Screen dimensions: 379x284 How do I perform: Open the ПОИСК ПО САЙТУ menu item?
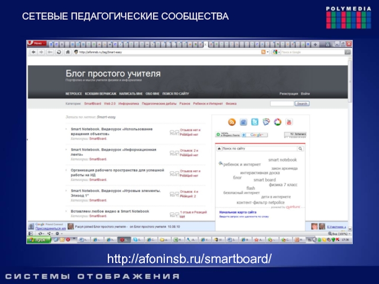click(175, 94)
